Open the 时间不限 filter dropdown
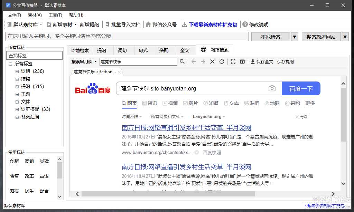Viewport: 354px width, 212px height. [x=132, y=117]
